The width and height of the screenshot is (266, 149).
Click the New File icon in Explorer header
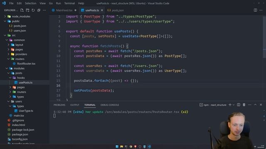[22, 10]
